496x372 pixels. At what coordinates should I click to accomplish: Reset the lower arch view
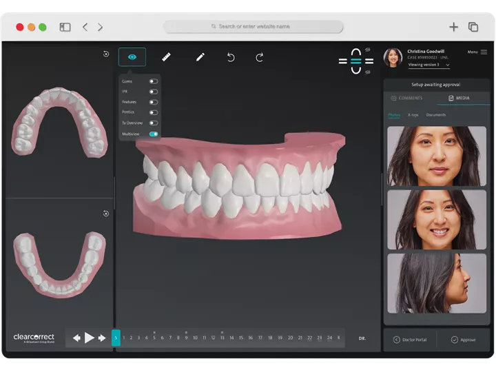click(x=106, y=214)
